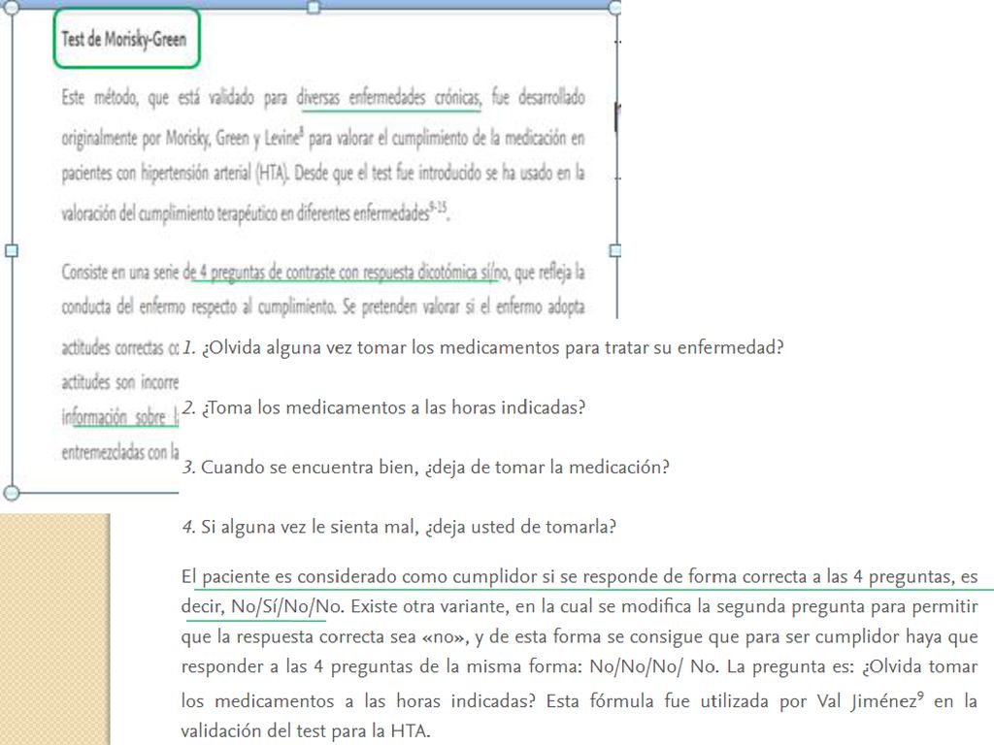Click the line 'conducta del enfermo respecto al cumplimiento'
Image resolution: width=994 pixels, height=745 pixels.
click(323, 308)
